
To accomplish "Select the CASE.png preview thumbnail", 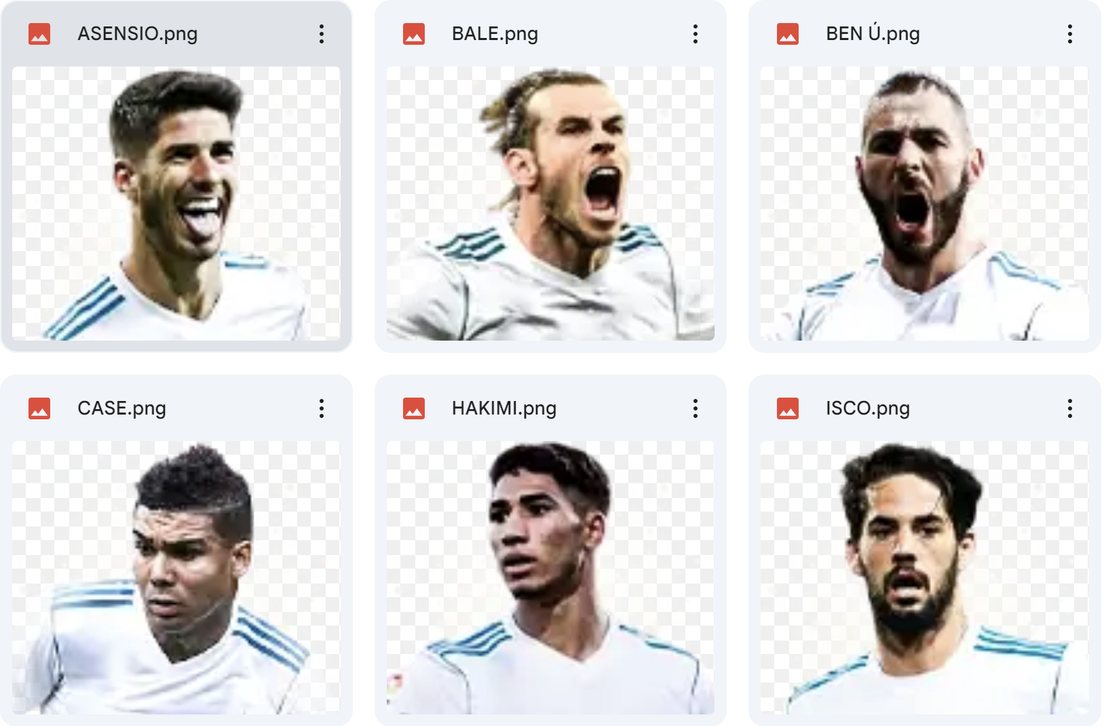I will (176, 577).
